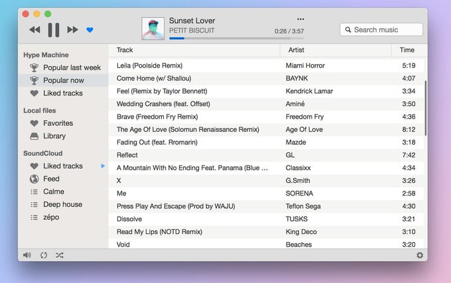Skip to next track with fast-forward
The image size is (451, 283).
click(x=72, y=30)
